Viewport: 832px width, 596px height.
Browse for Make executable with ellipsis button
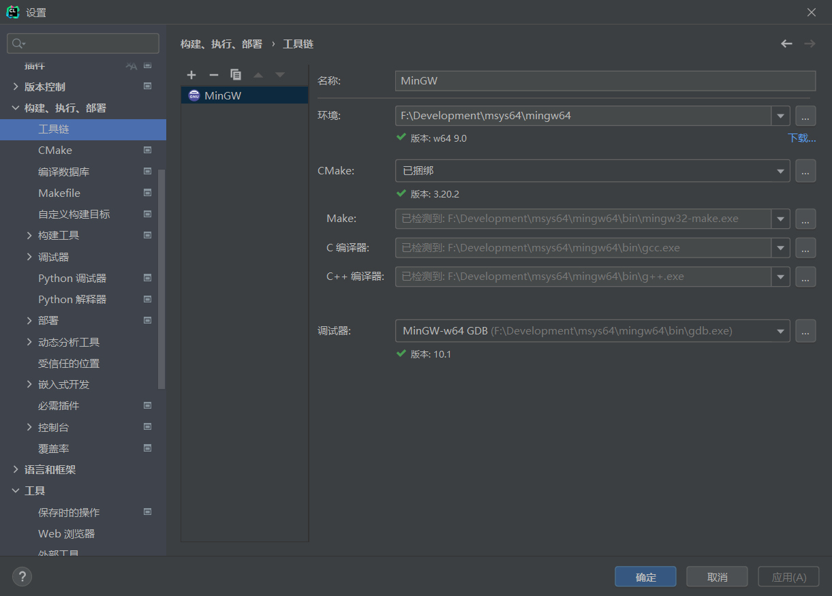click(805, 219)
